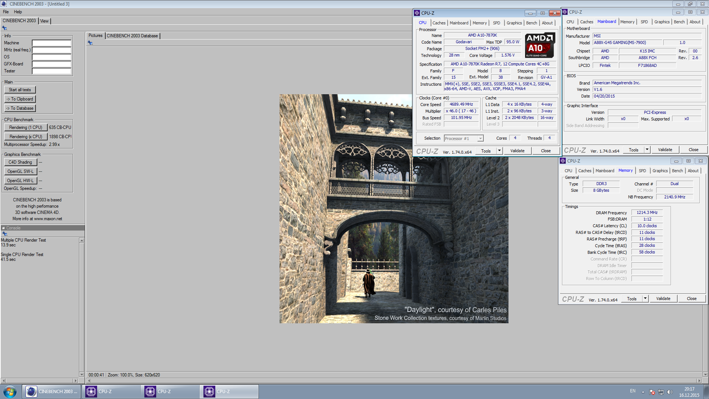This screenshot has width=709, height=399.
Task: Click CPU-Z Memory window title icon
Action: 563,161
